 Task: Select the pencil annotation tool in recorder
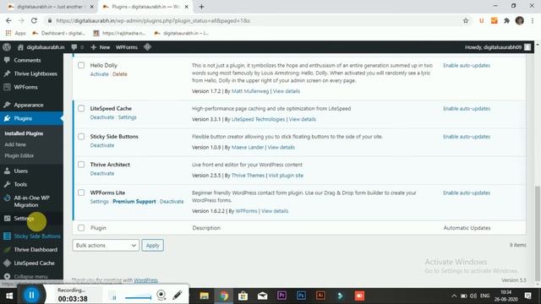click(178, 295)
